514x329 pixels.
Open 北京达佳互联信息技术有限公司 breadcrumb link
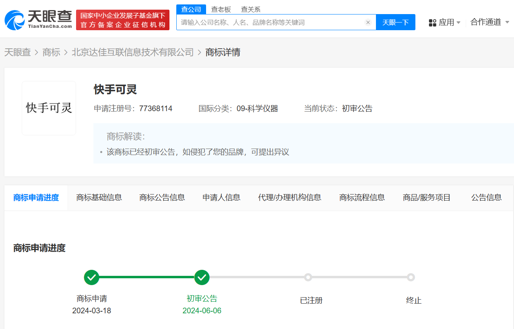point(133,52)
